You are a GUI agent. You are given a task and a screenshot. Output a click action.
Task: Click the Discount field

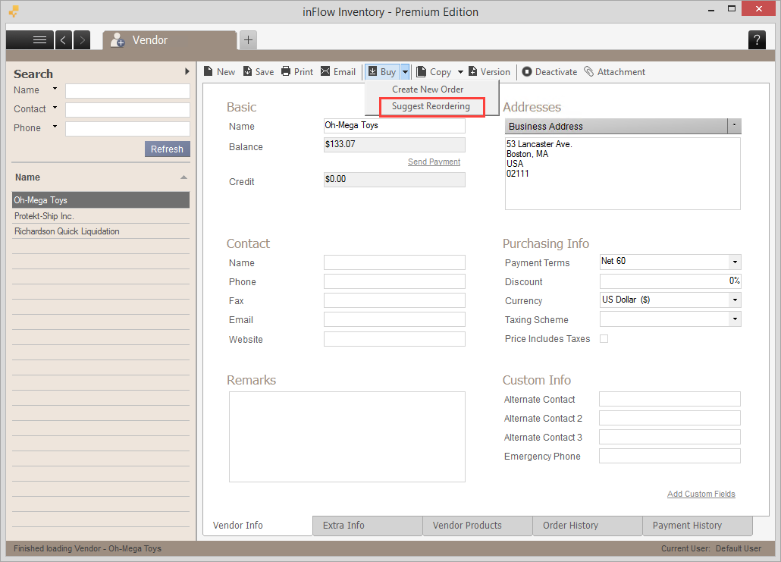[x=670, y=281]
